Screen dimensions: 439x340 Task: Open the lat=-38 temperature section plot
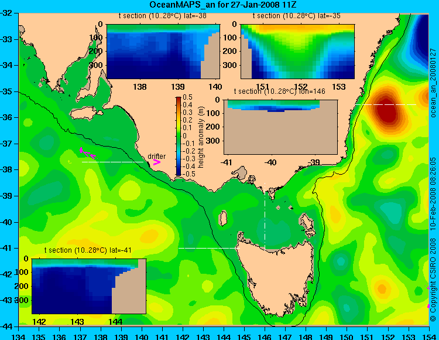tap(163, 52)
